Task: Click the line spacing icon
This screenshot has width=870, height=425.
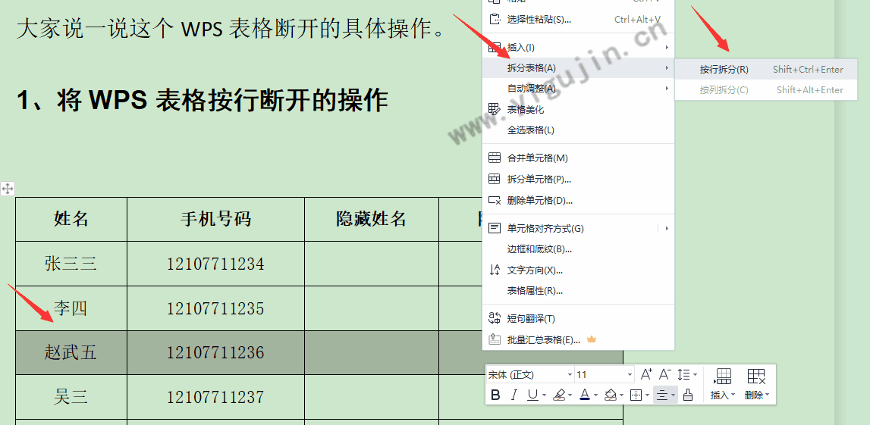Action: pyautogui.click(x=685, y=375)
